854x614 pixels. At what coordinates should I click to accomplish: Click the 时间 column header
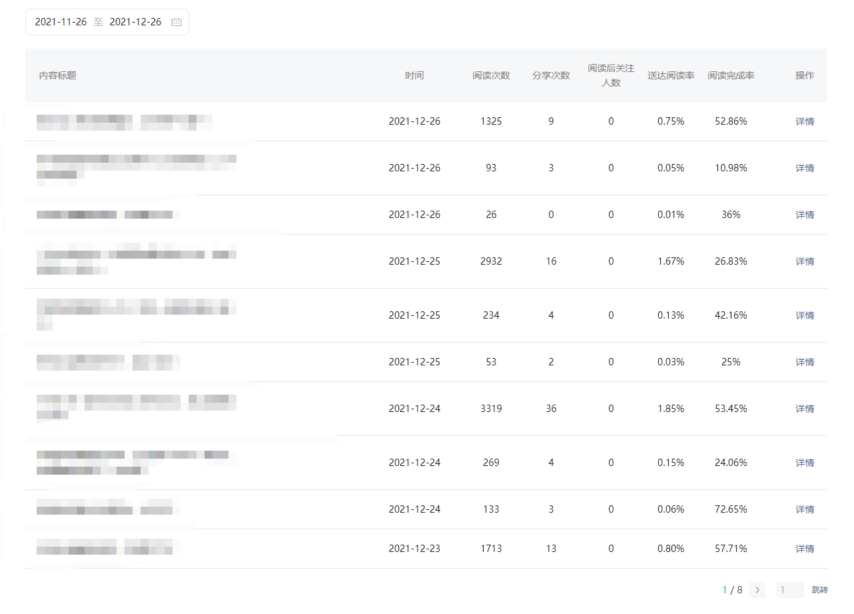point(414,75)
